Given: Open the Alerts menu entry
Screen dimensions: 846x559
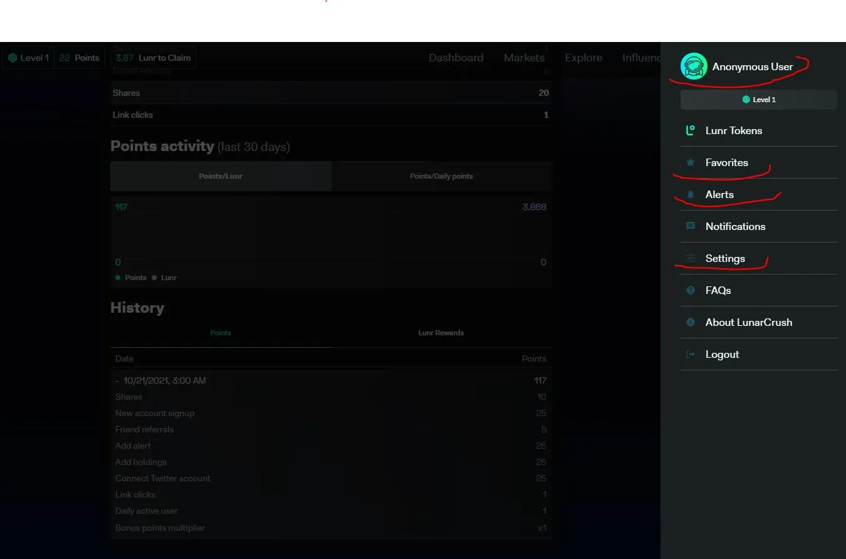Looking at the screenshot, I should coord(759,194).
